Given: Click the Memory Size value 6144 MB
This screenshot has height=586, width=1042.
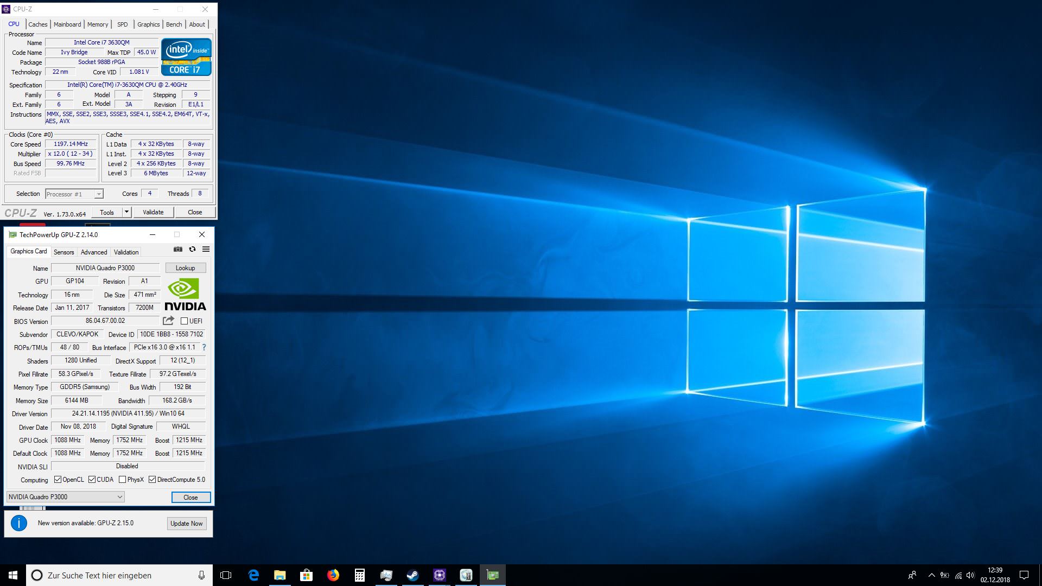Looking at the screenshot, I should [77, 400].
